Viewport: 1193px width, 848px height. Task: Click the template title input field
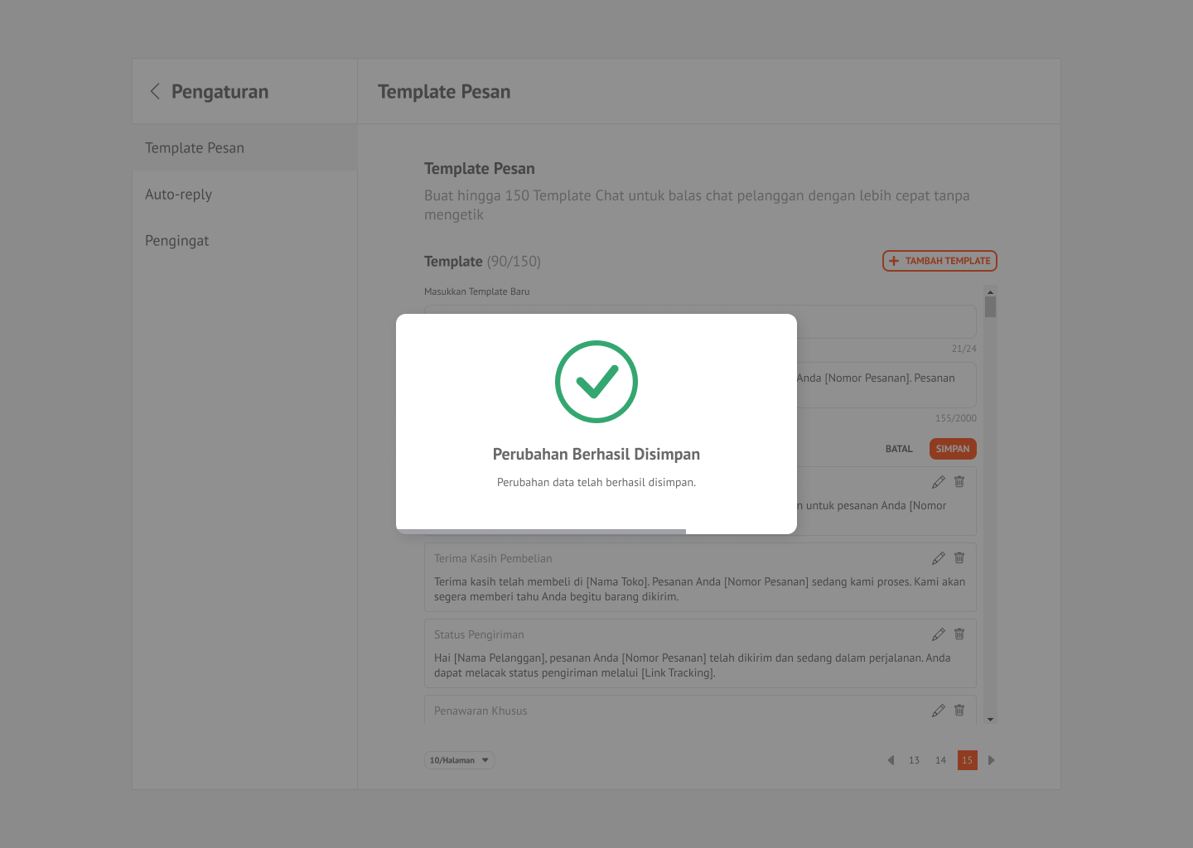(886, 322)
